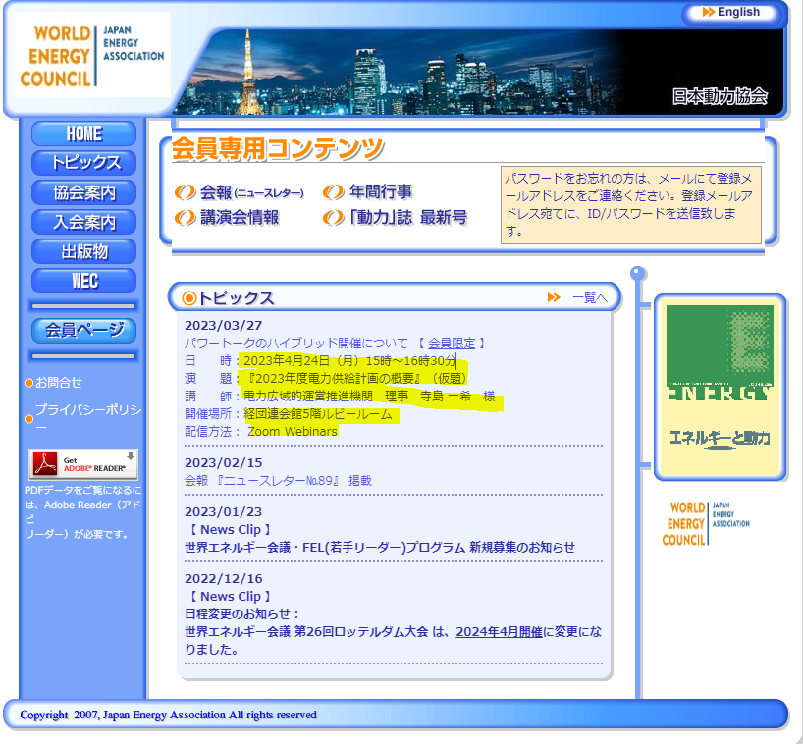Image resolution: width=803 pixels, height=744 pixels.
Task: Open 年間行事 member content
Action: (x=381, y=192)
